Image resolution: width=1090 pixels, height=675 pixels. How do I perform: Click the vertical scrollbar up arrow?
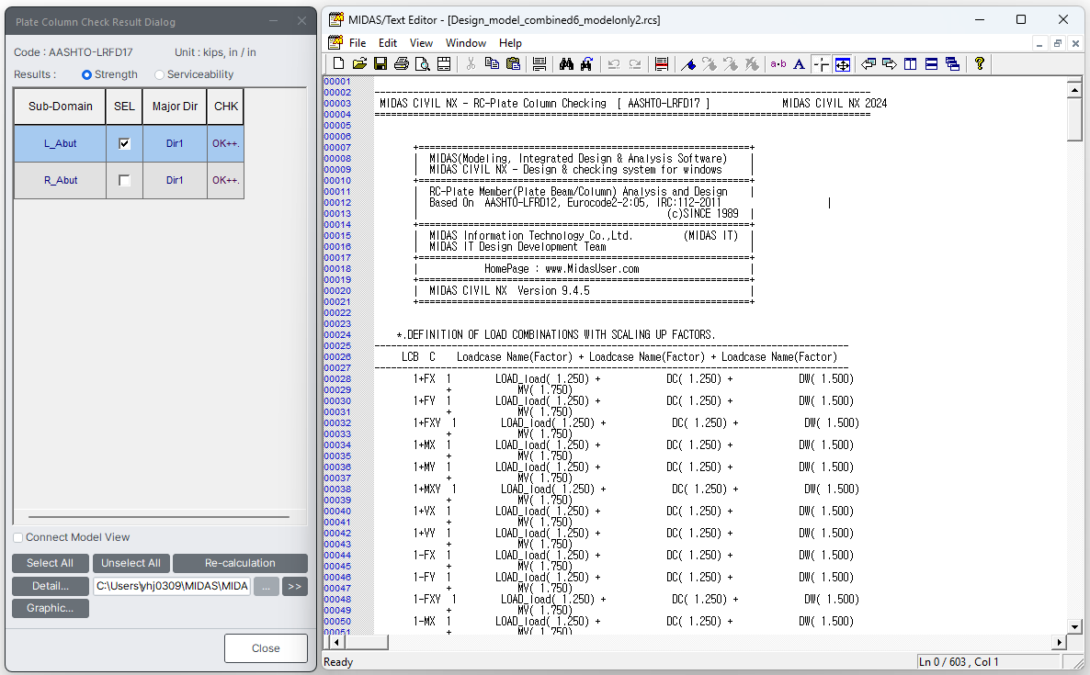pos(1074,90)
